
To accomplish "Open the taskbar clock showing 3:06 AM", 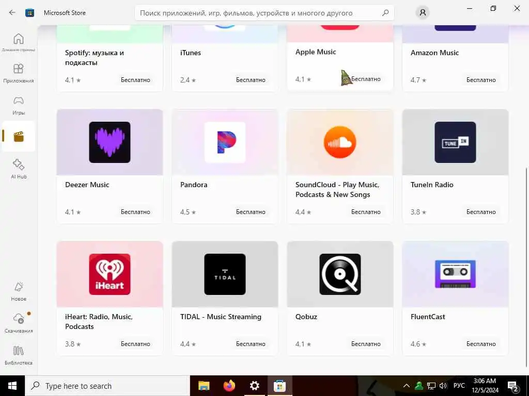I will click(x=485, y=386).
